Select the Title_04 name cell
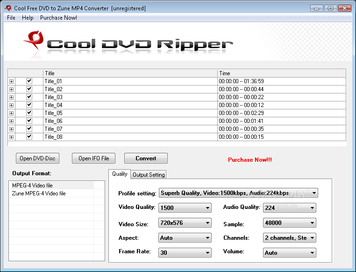Screen dimensions: 356x272 coord(130,105)
